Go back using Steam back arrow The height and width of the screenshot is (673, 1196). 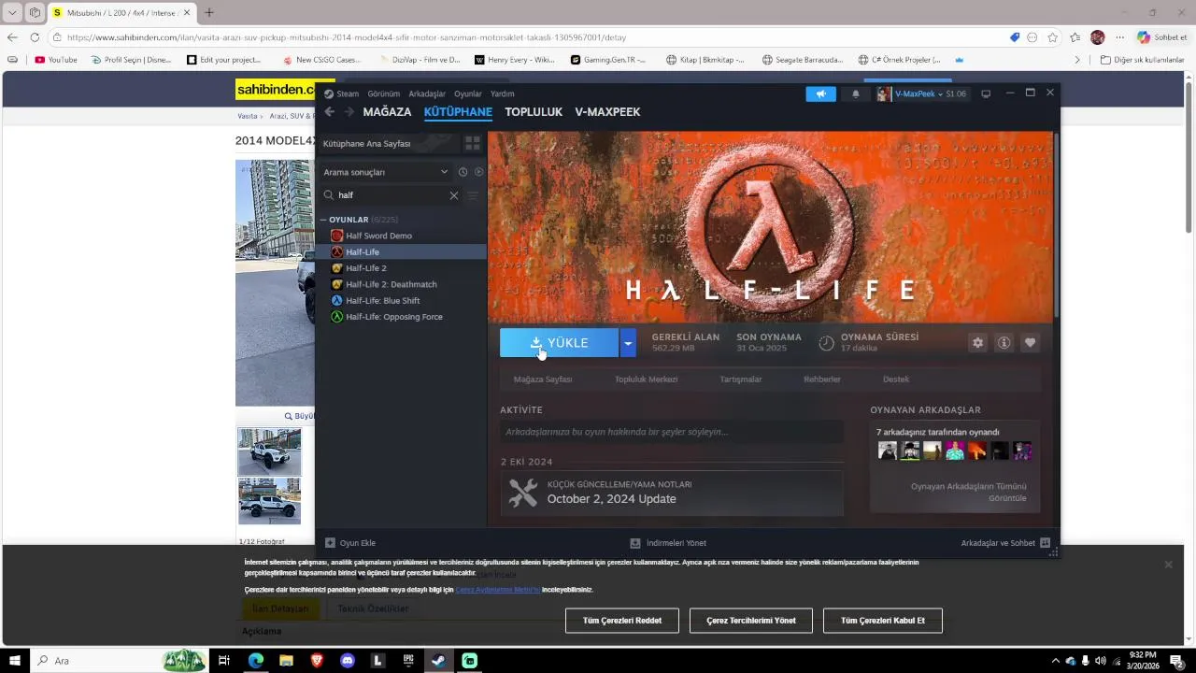(329, 112)
